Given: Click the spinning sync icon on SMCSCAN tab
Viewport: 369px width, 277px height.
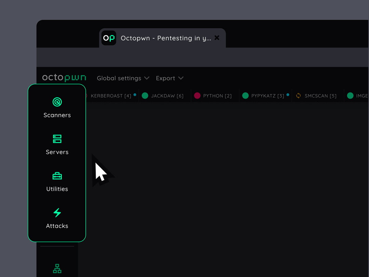Looking at the screenshot, I should (298, 96).
